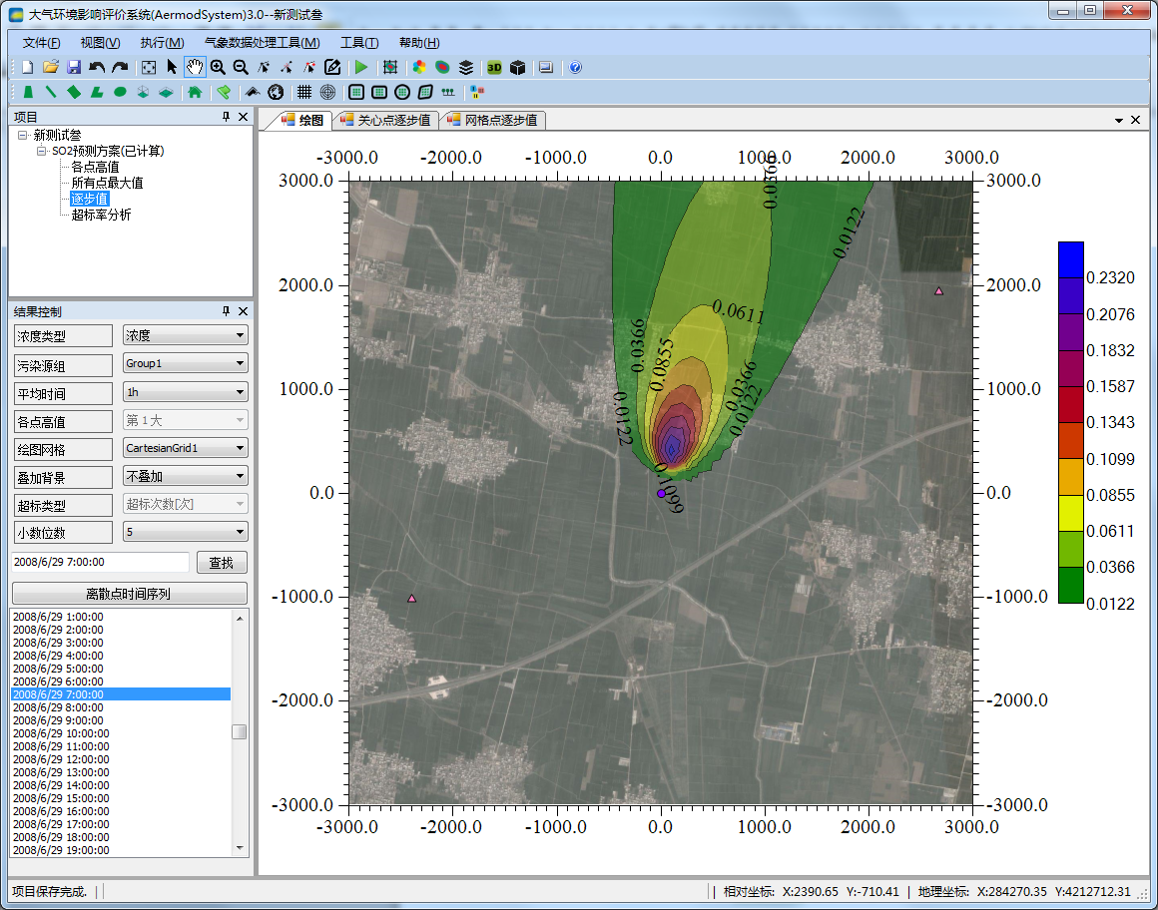Expand the 小数位数 dropdown

tap(185, 532)
